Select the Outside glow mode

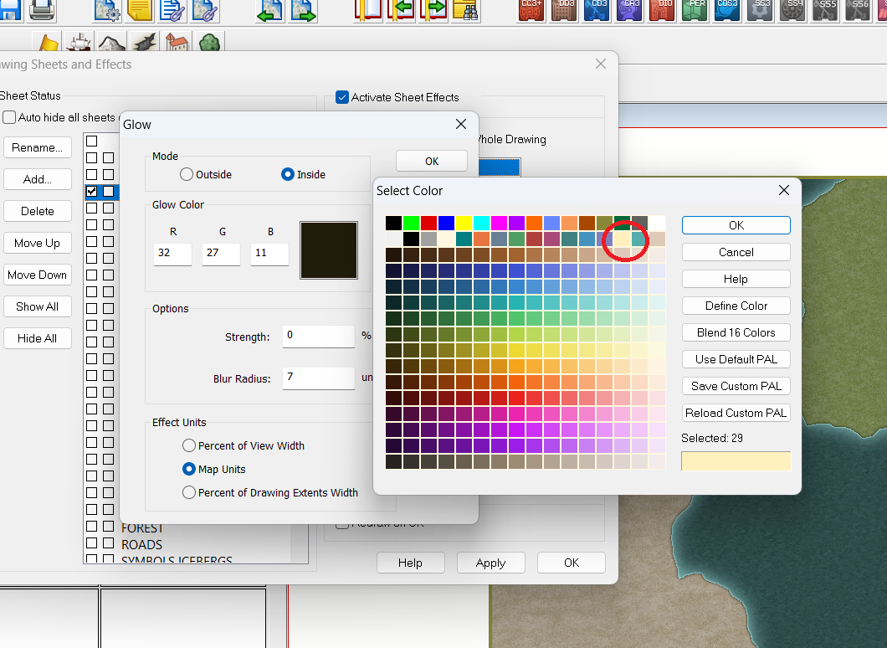[x=187, y=174]
